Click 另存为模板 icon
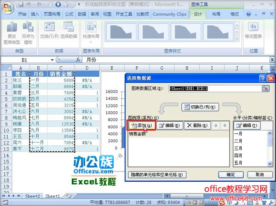This screenshot has width=276, height=206. pyautogui.click(x=28, y=33)
